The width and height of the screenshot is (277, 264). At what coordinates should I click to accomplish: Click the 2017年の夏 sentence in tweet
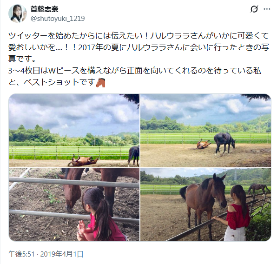pyautogui.click(x=173, y=47)
